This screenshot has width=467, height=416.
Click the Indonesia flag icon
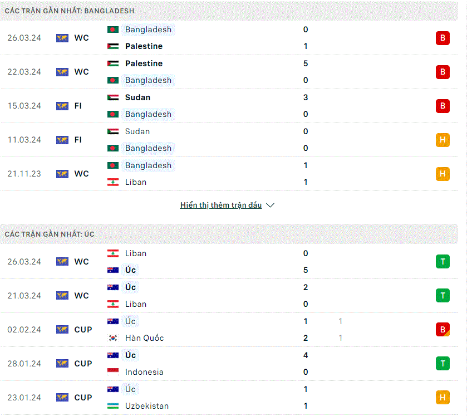coord(113,372)
